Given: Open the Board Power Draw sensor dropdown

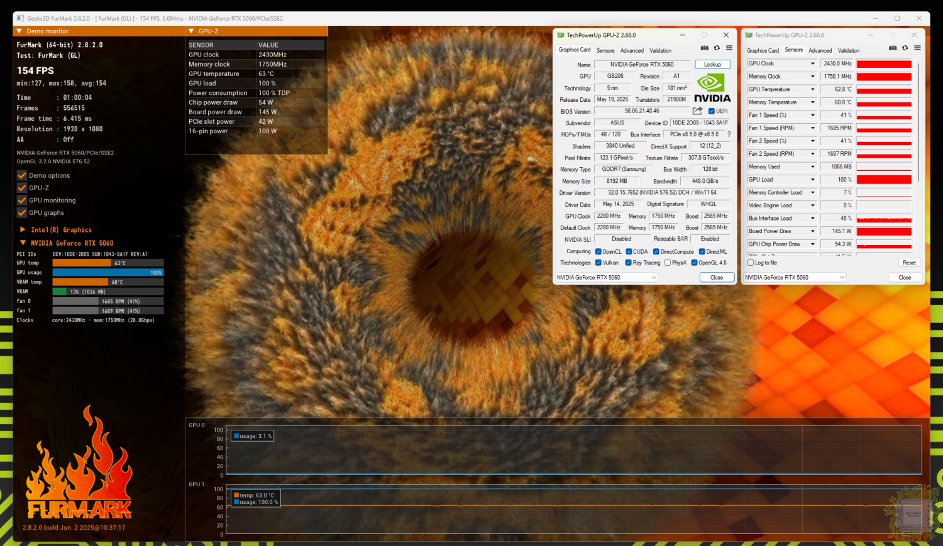Looking at the screenshot, I should tap(812, 231).
